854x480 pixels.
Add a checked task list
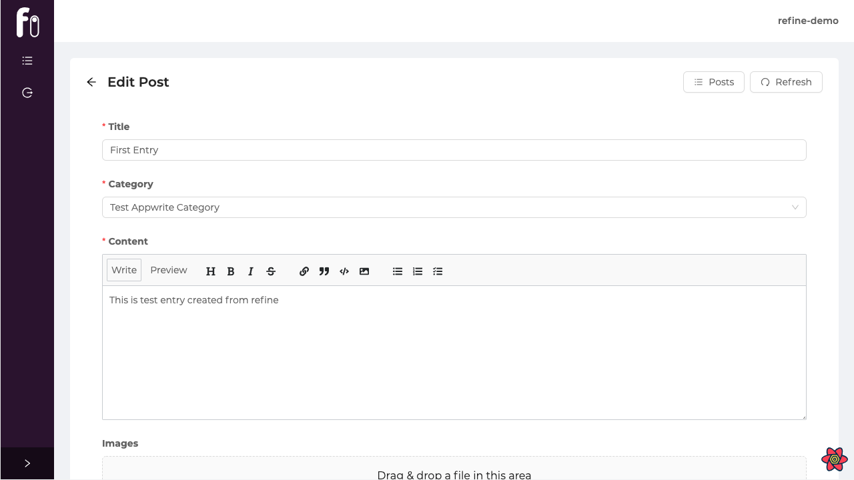click(x=438, y=271)
